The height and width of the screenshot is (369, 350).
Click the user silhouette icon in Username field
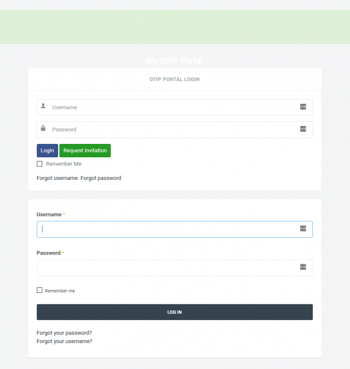pyautogui.click(x=43, y=106)
